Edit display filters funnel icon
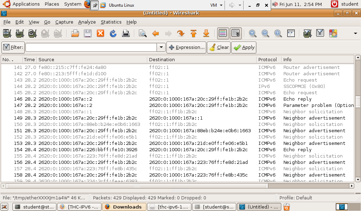The width and height of the screenshot is (361, 211). click(x=320, y=33)
